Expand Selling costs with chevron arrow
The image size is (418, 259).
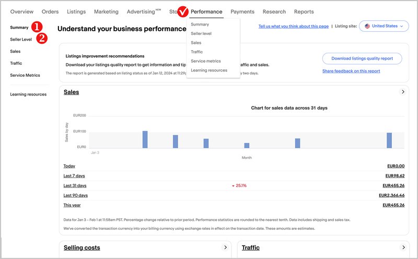pos(225,248)
